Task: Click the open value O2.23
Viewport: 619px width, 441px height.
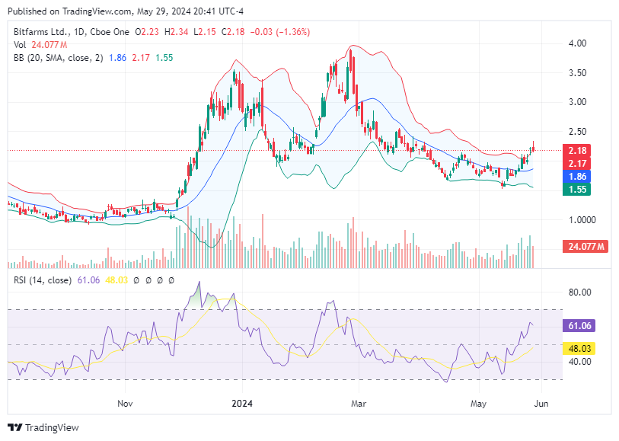Action: [147, 32]
